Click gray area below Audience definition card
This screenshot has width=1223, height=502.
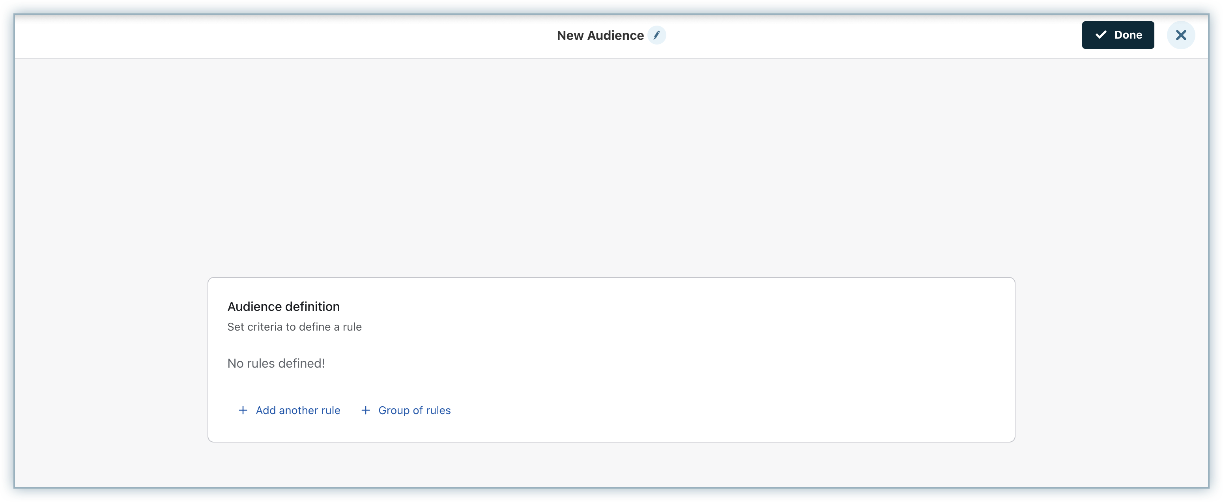[611, 465]
